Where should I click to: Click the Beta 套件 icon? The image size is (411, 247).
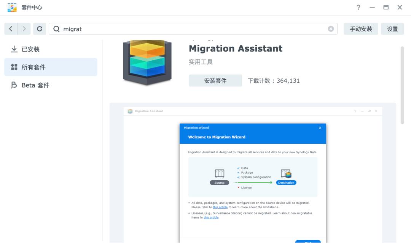14,85
